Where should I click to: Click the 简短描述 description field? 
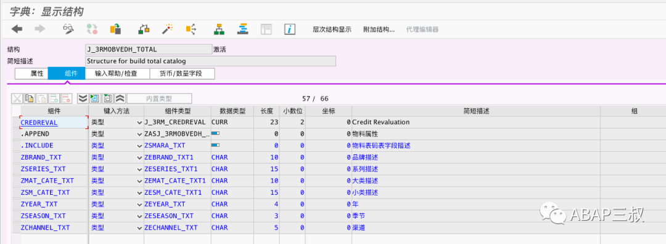click(x=211, y=61)
